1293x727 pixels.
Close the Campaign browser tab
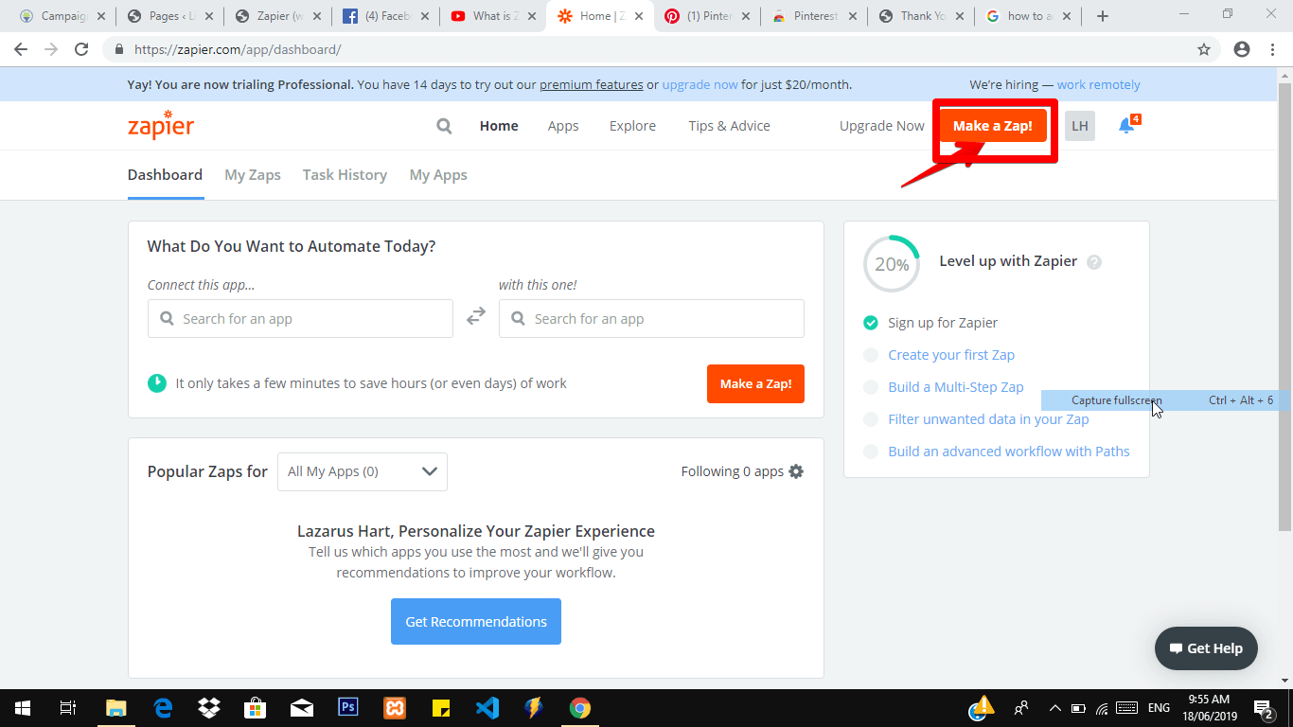pyautogui.click(x=101, y=16)
